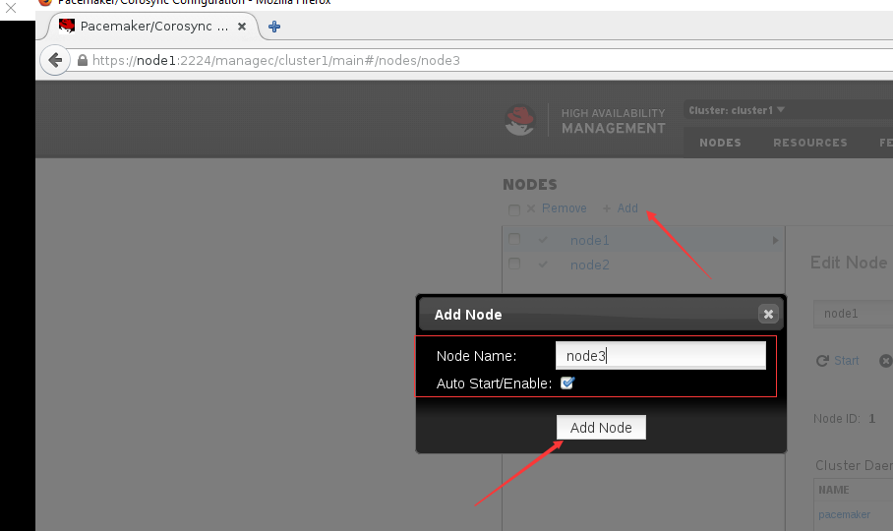The height and width of the screenshot is (531, 893).
Task: Click the Node Name input field
Action: point(661,356)
